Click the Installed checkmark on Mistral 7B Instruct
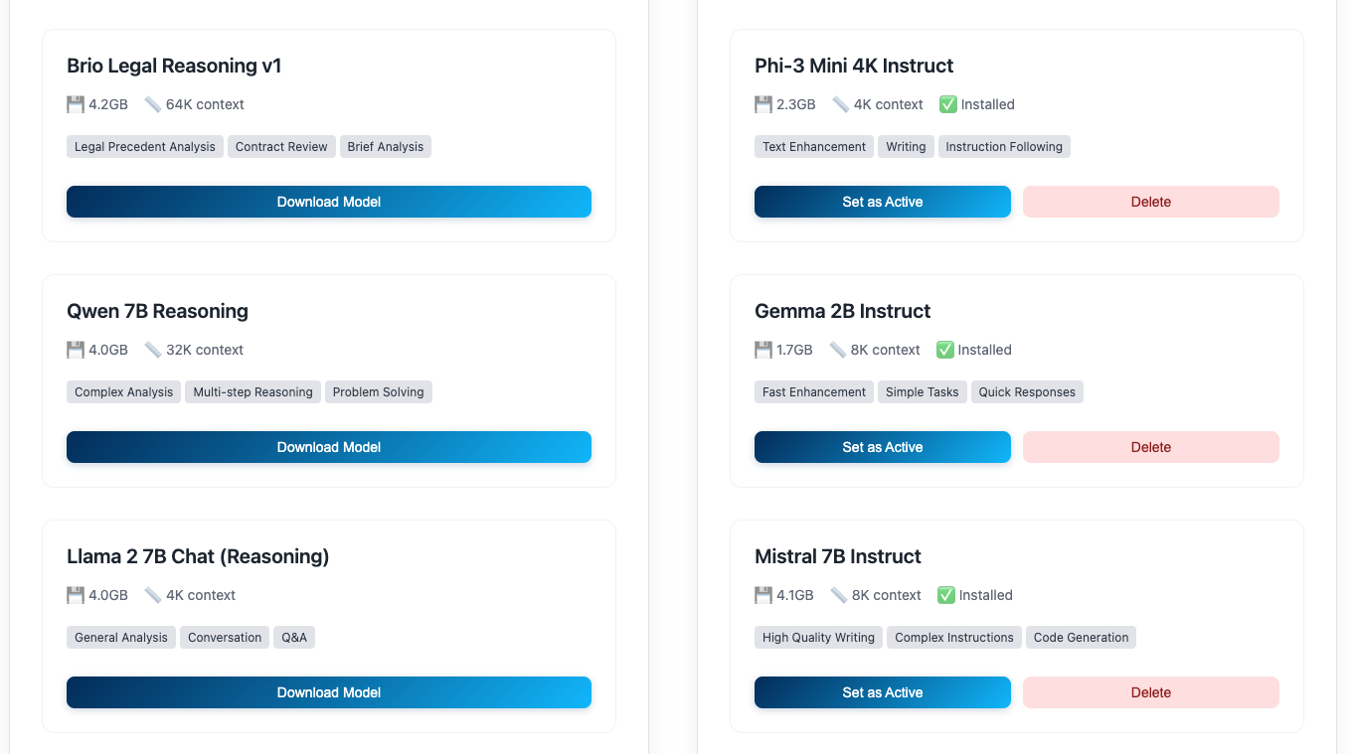The height and width of the screenshot is (754, 1352). coord(944,594)
